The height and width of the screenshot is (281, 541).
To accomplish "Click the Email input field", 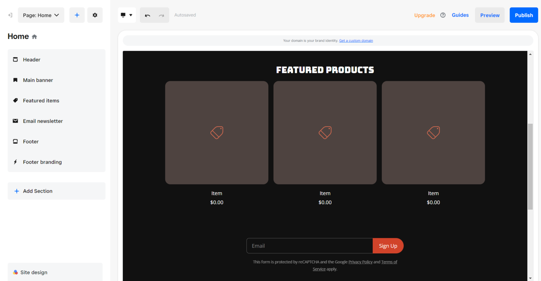I will click(309, 246).
